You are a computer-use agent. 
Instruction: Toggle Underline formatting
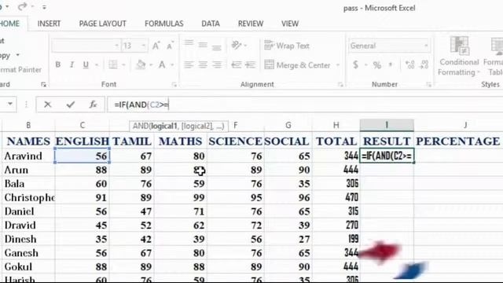(86, 64)
